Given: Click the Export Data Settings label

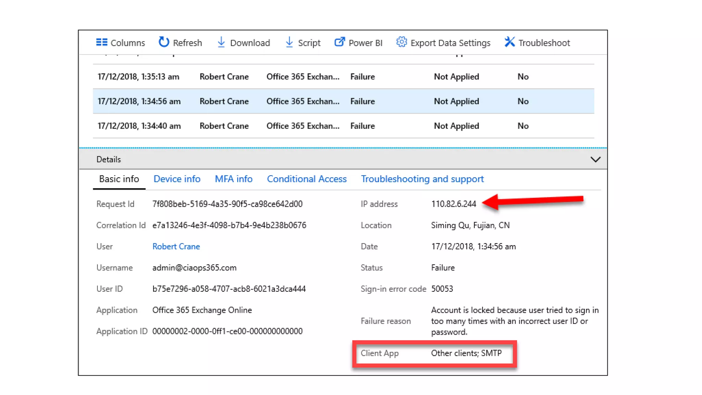Looking at the screenshot, I should tap(450, 43).
